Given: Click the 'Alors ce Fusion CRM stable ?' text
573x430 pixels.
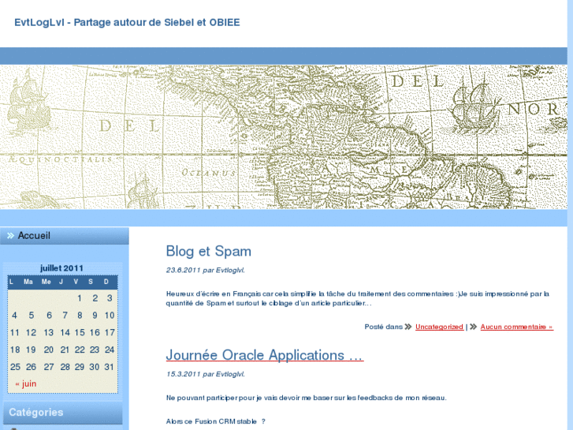Looking at the screenshot, I should pos(216,421).
